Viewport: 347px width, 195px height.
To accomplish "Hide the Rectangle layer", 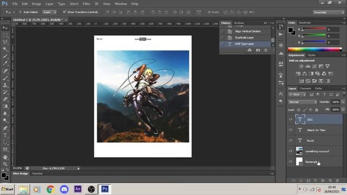I will [291, 161].
